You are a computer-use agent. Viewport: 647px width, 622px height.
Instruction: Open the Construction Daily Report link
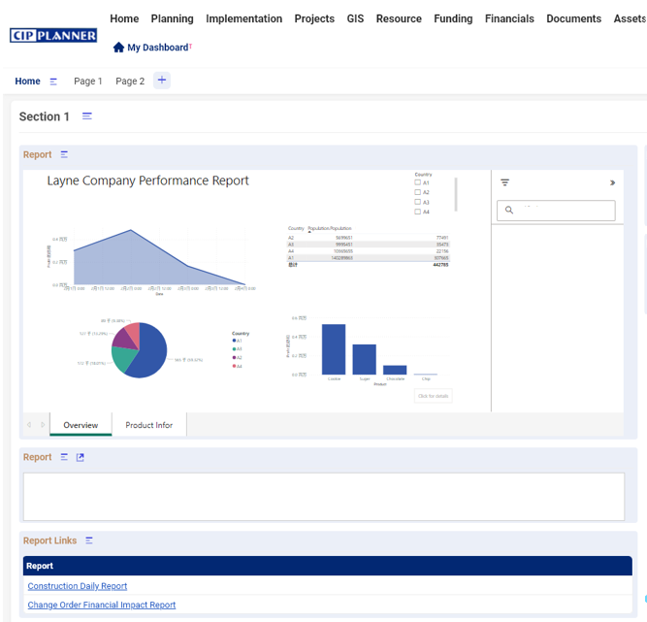pos(77,586)
